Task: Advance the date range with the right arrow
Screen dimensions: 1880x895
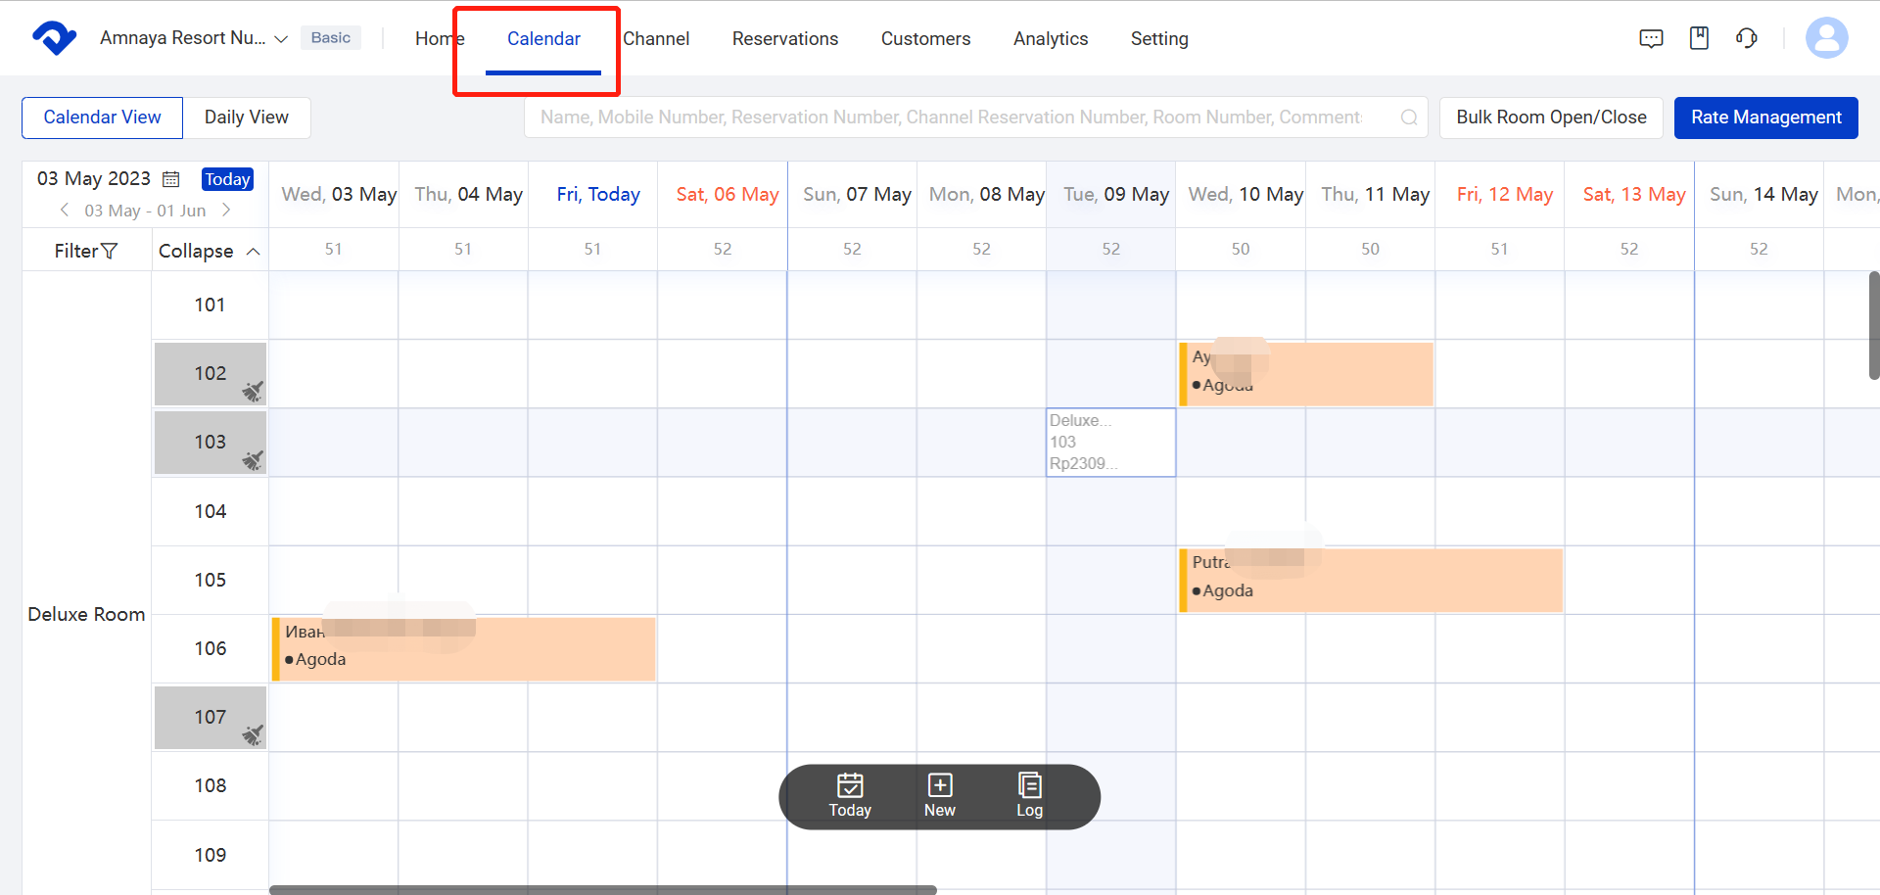Action: pos(226,210)
